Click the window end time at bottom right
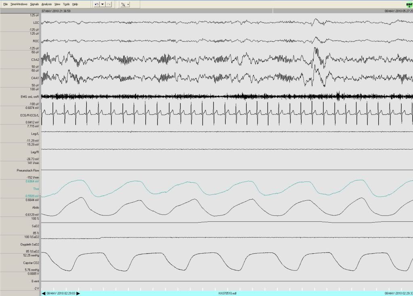This screenshot has height=296, width=413. pos(399,293)
